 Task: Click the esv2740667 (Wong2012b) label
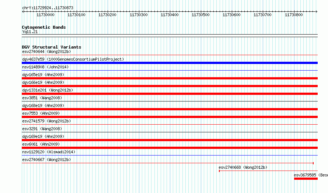tap(46, 160)
